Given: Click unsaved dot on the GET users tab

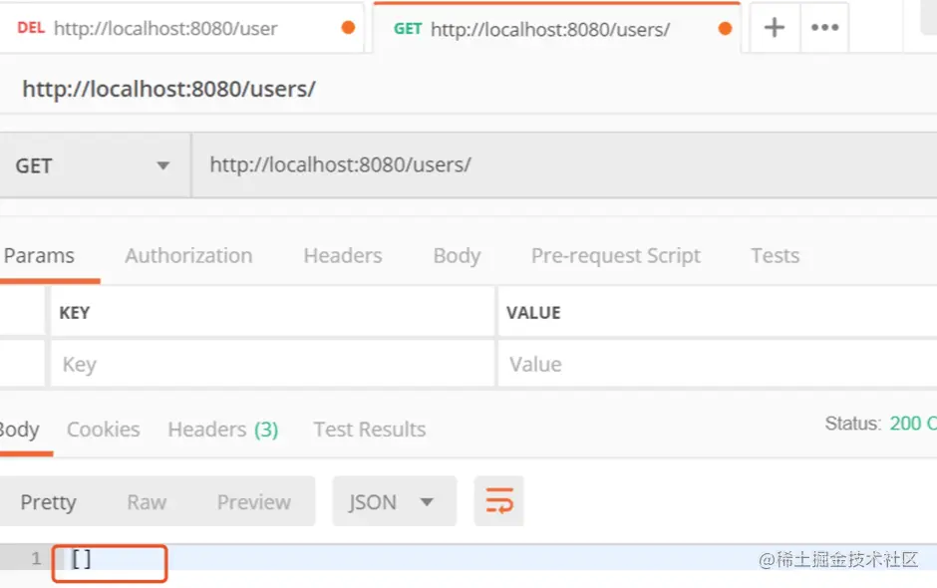Looking at the screenshot, I should (x=725, y=28).
